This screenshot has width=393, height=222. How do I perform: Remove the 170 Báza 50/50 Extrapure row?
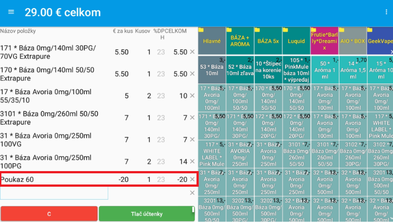point(192,74)
